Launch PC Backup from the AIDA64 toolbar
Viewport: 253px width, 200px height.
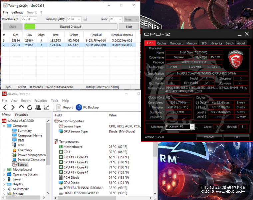87,107
